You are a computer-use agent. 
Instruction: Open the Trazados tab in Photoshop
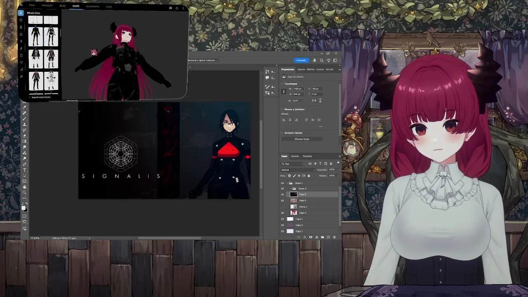pyautogui.click(x=307, y=156)
